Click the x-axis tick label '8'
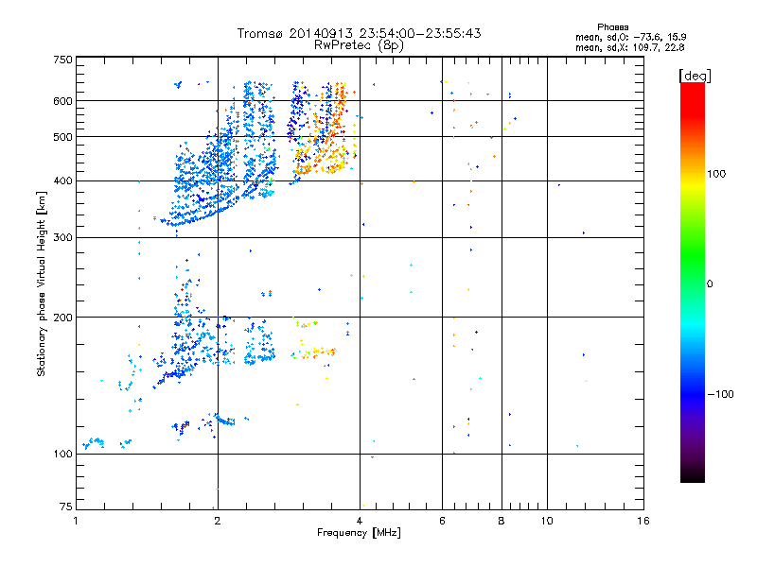This screenshot has width=757, height=567. tap(502, 521)
